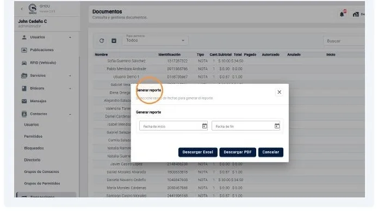Click the Buscar search field
Screen dimensions: 378x211
345,41
